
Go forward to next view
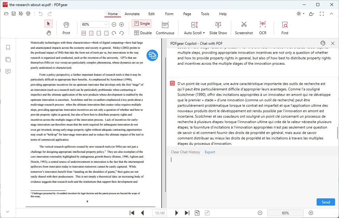point(207,213)
